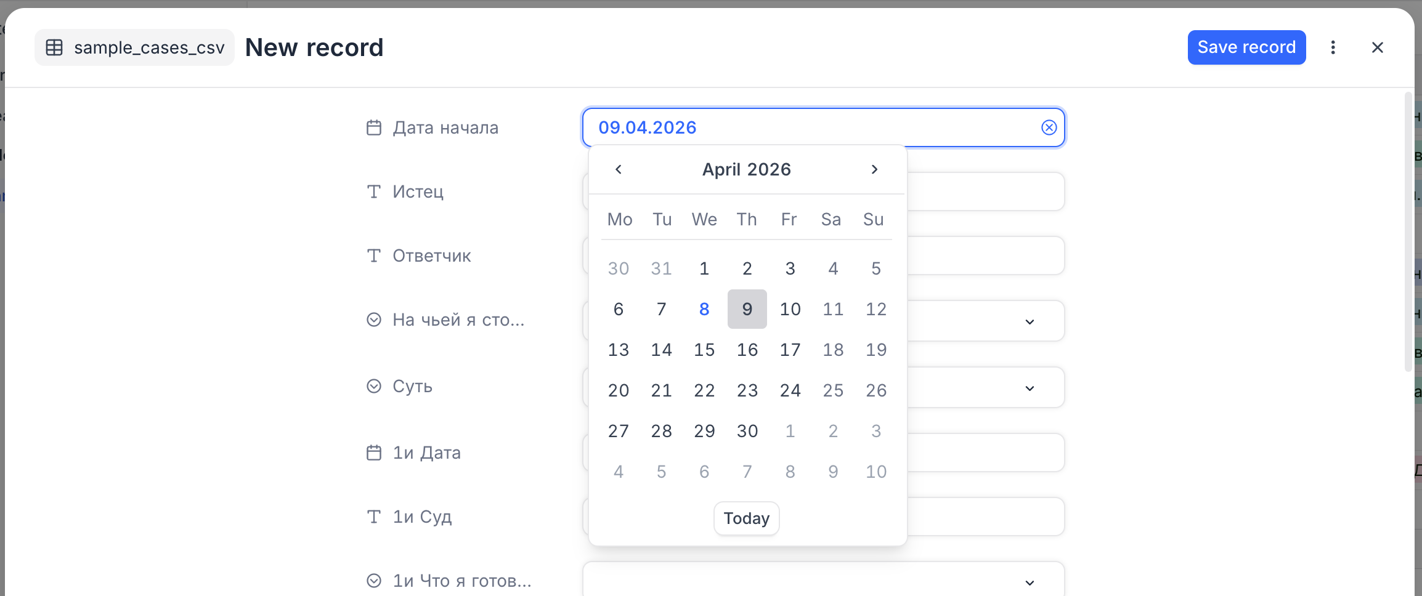Viewport: 1422px width, 596px height.
Task: Pick April 10 in calendar
Action: tap(790, 309)
